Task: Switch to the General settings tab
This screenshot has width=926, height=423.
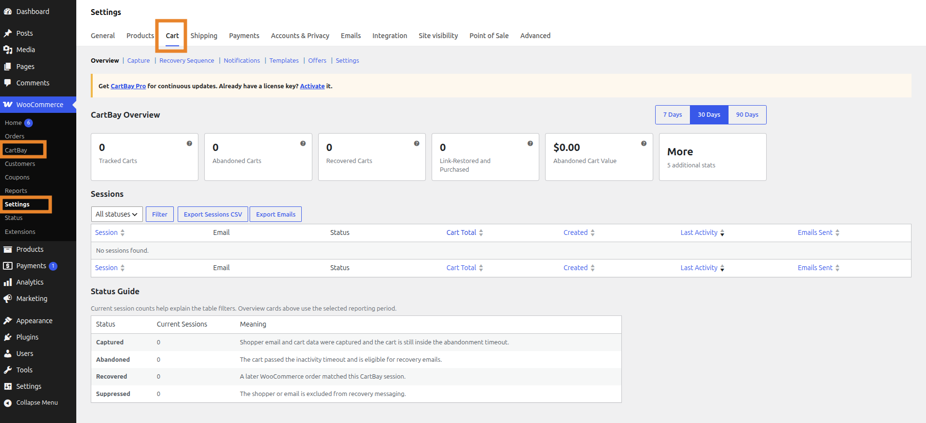Action: point(103,36)
